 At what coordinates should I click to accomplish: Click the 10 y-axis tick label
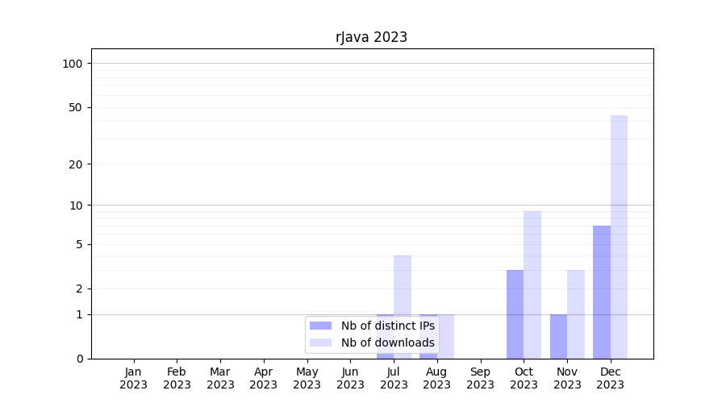point(76,205)
